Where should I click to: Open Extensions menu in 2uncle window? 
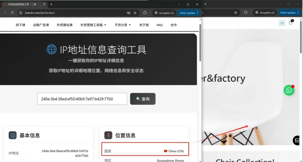coord(145,13)
